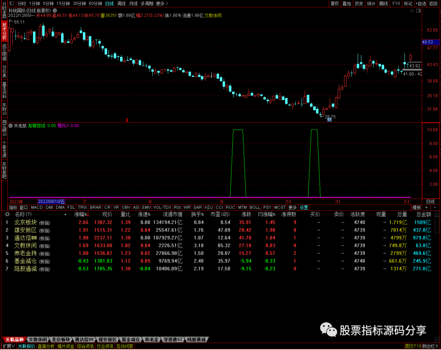The width and height of the screenshot is (441, 350).
Task: Select the VOL-TDX indicator
Action: (162, 207)
